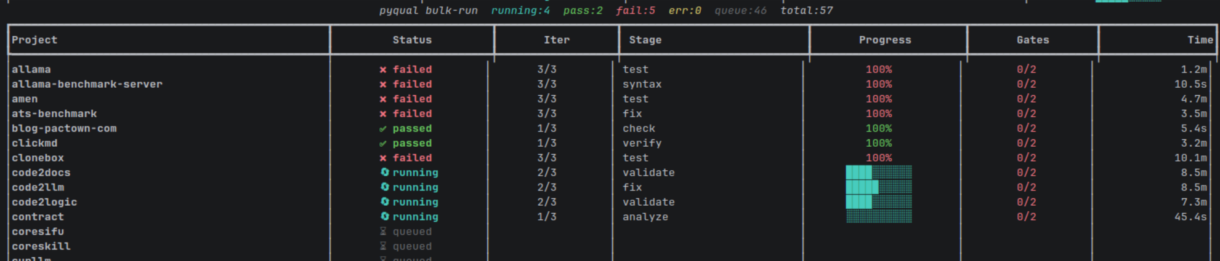
Task: Click the running:4 counter in summary line
Action: pyautogui.click(x=520, y=10)
